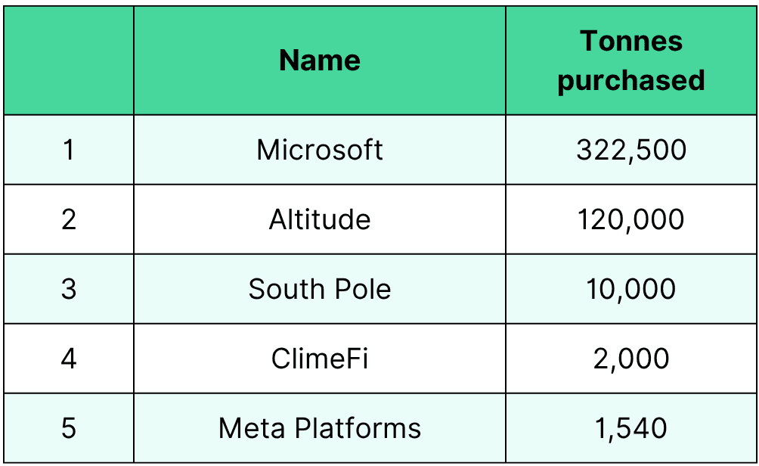The image size is (759, 466).
Task: Select the 10,000 tonnes value
Action: [x=631, y=289]
